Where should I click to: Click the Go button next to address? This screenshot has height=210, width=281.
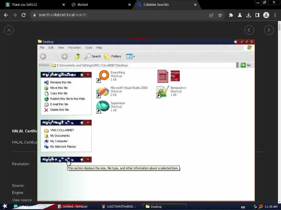click(246, 65)
